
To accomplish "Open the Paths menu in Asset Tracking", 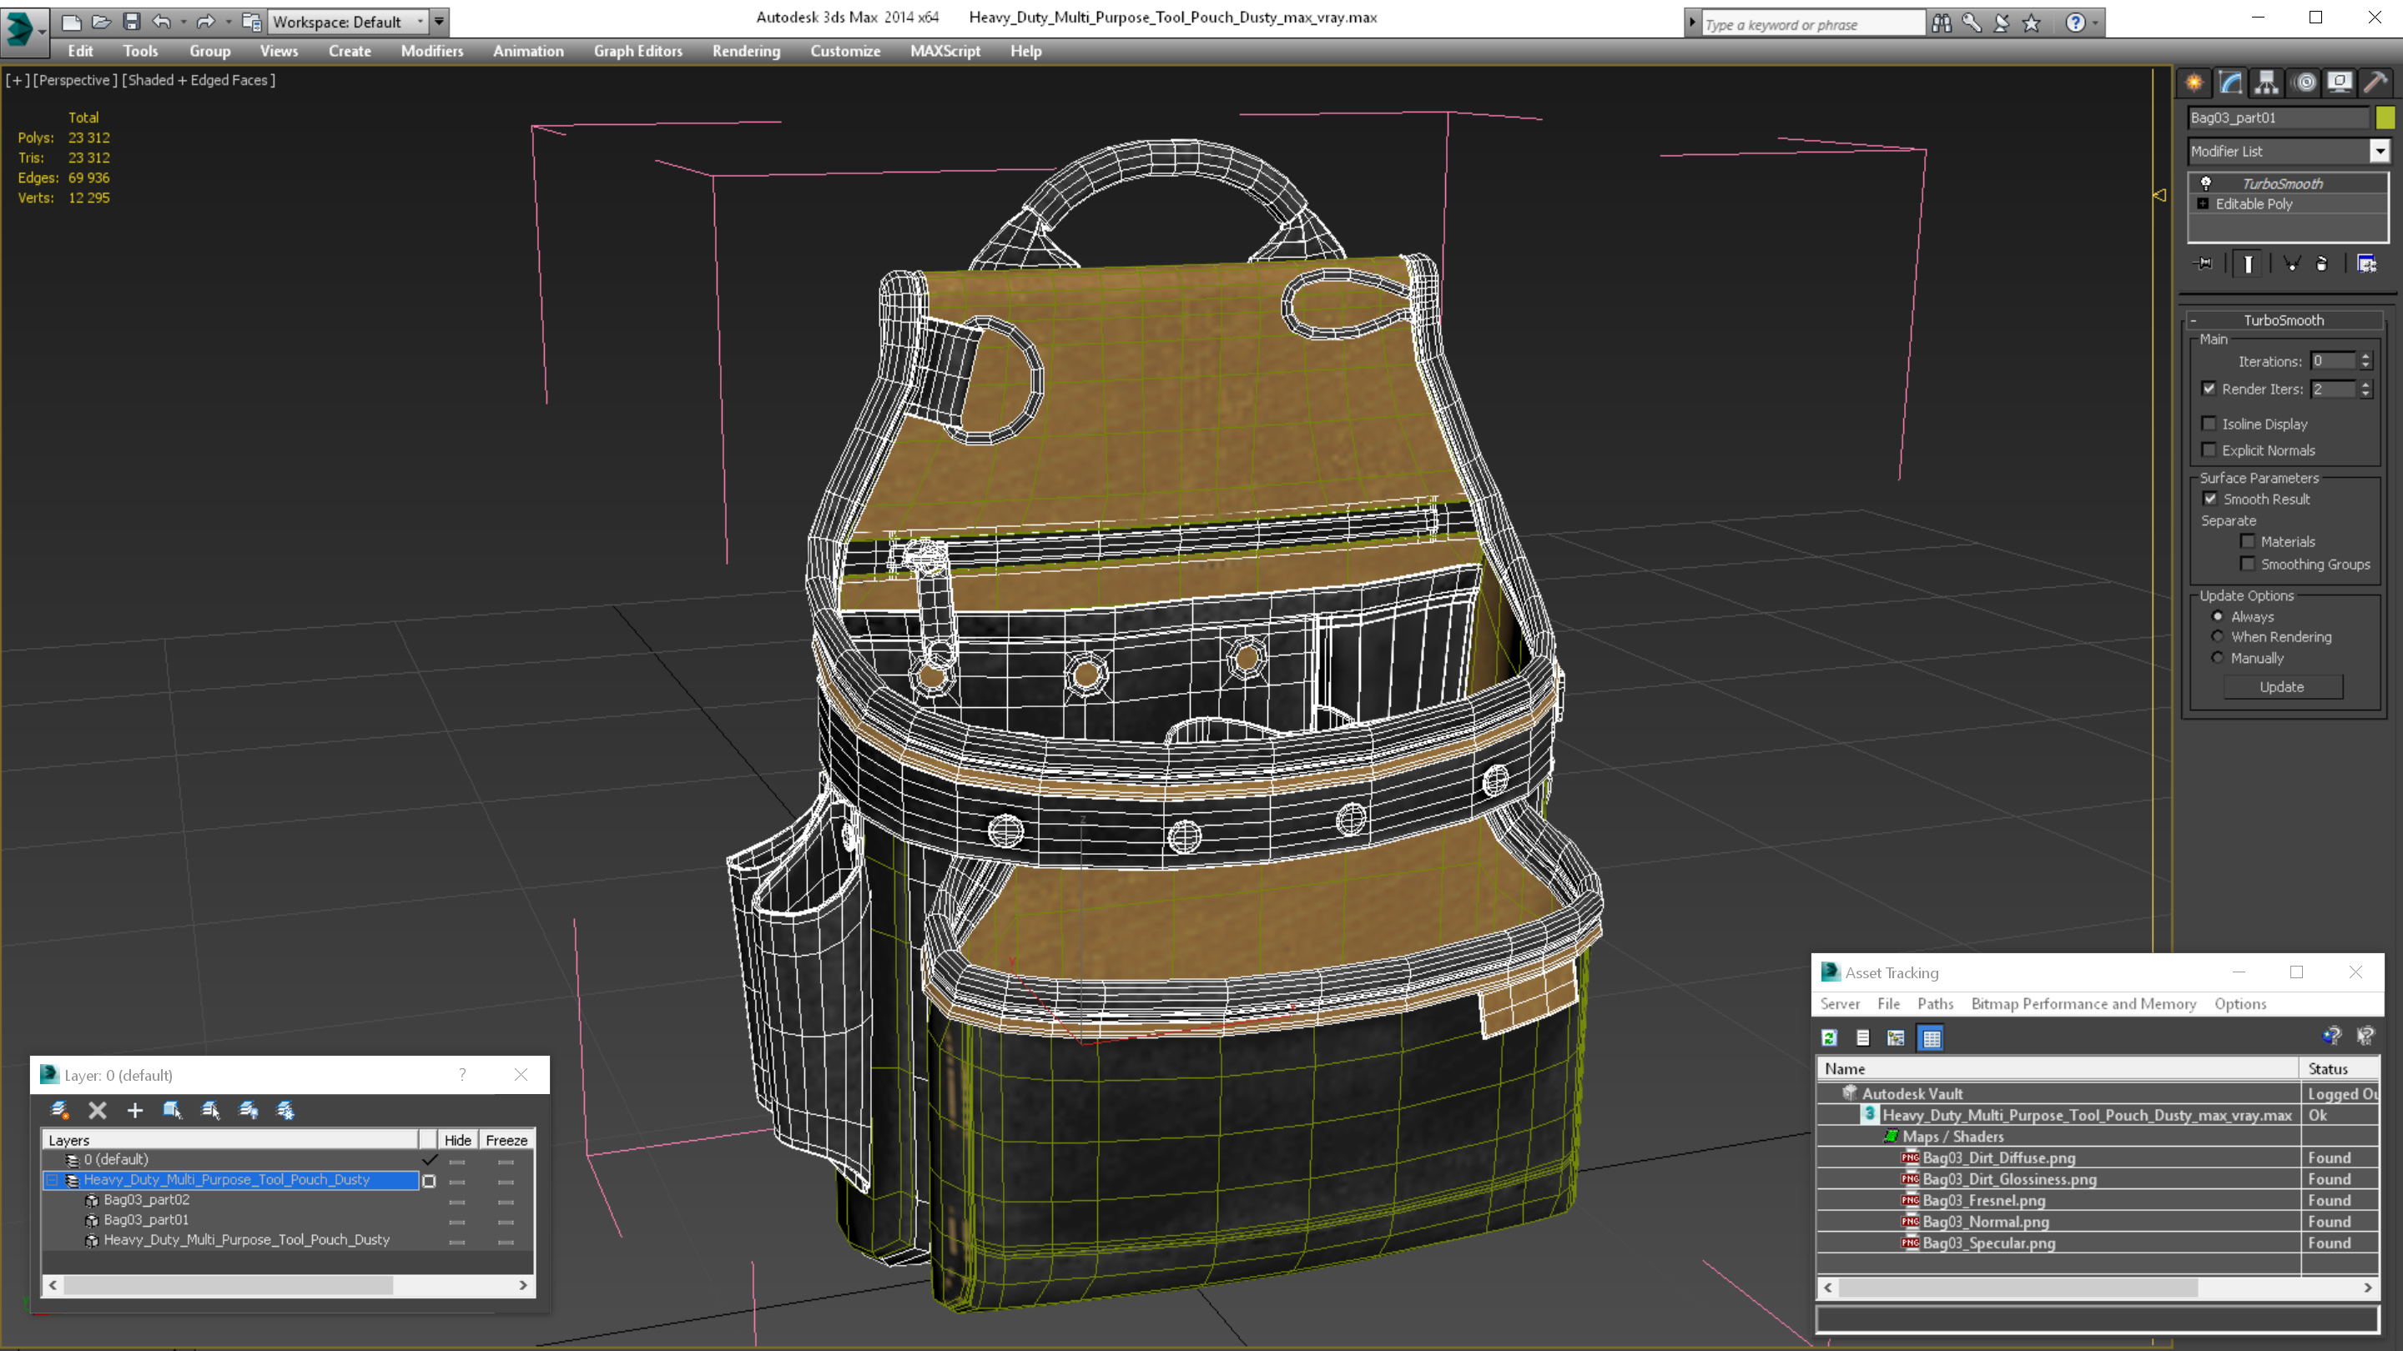I will point(1935,1003).
